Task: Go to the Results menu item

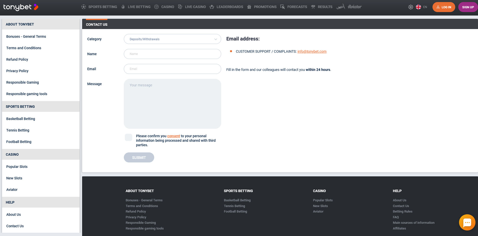Action: pyautogui.click(x=325, y=7)
